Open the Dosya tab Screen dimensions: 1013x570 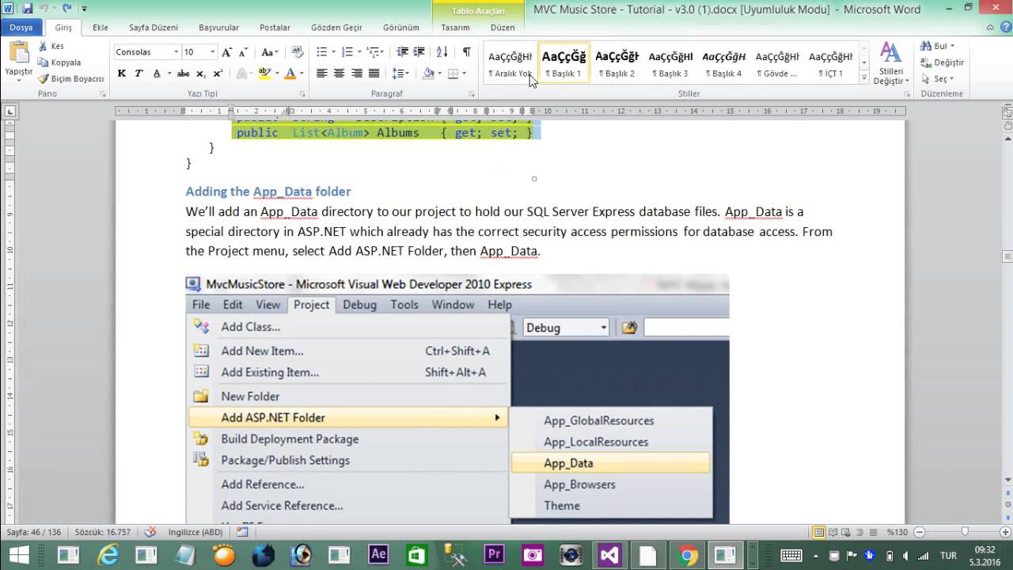click(x=21, y=27)
